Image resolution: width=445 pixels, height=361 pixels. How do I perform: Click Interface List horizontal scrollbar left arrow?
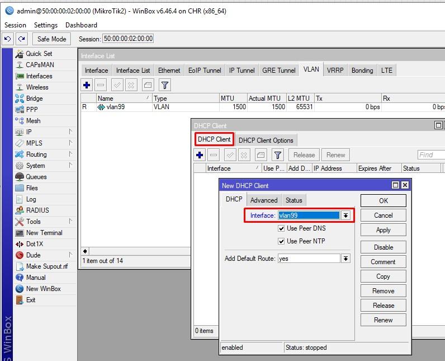pyautogui.click(x=85, y=251)
